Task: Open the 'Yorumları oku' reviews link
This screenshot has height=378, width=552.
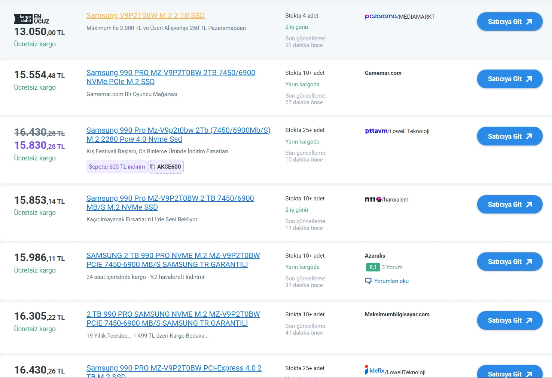Action: point(391,281)
